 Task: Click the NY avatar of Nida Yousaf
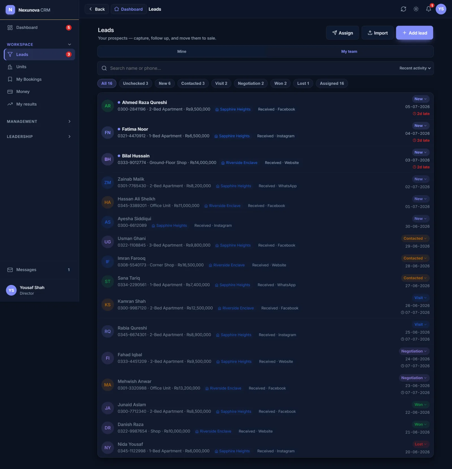click(x=108, y=448)
